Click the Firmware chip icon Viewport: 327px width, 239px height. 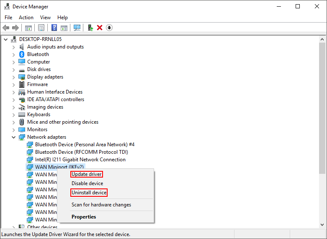22,84
